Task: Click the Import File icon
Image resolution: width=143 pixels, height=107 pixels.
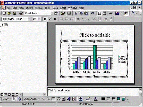Action: click(x=63, y=13)
